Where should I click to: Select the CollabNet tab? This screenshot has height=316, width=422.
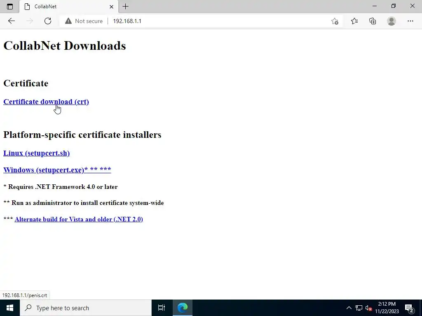pyautogui.click(x=69, y=7)
